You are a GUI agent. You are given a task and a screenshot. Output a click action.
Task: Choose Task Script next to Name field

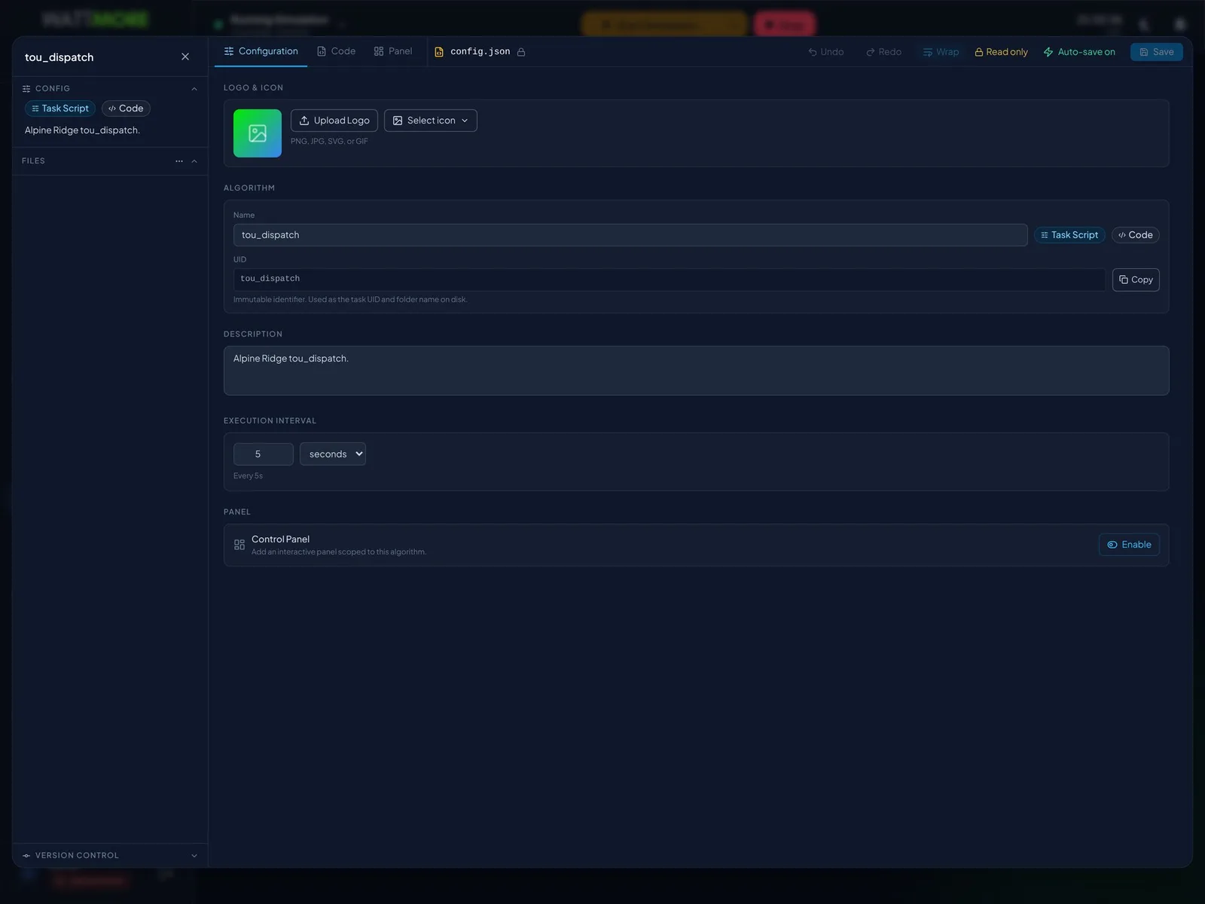(x=1069, y=235)
